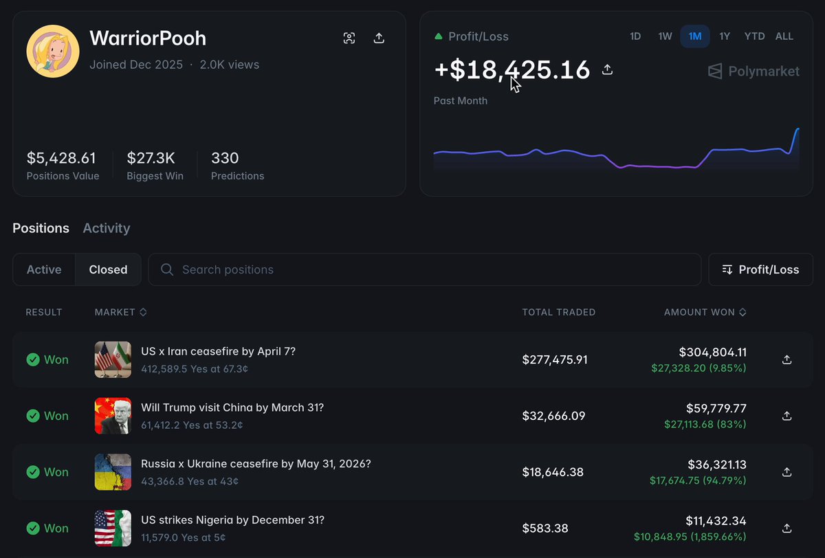Open the Positions tab
The height and width of the screenshot is (558, 825).
[x=41, y=228]
